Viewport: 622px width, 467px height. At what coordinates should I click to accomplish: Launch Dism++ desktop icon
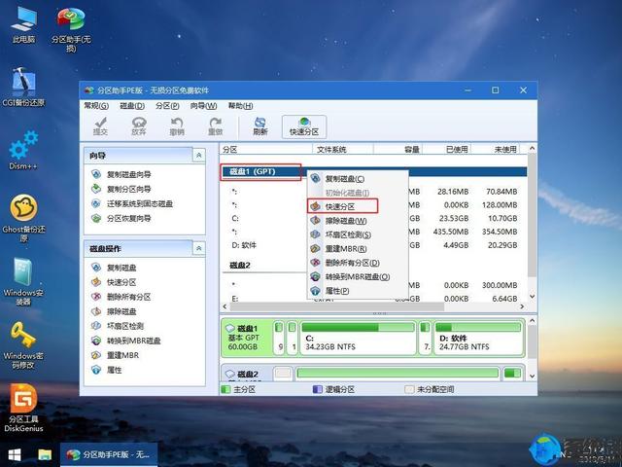(23, 151)
